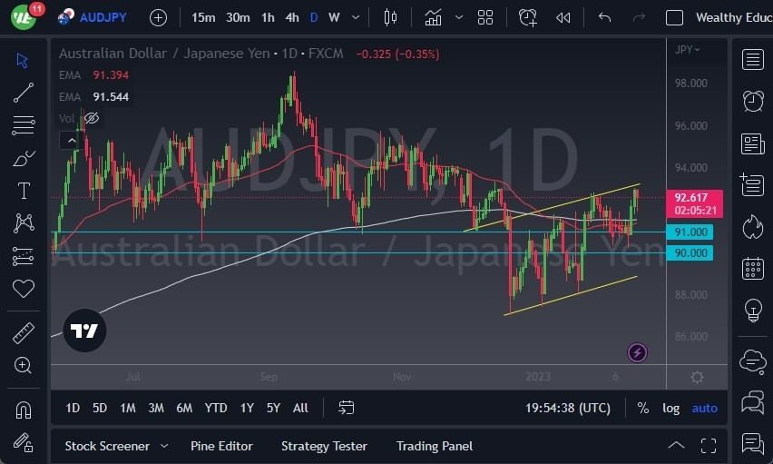
Task: Open private chats panel
Action: point(752,402)
